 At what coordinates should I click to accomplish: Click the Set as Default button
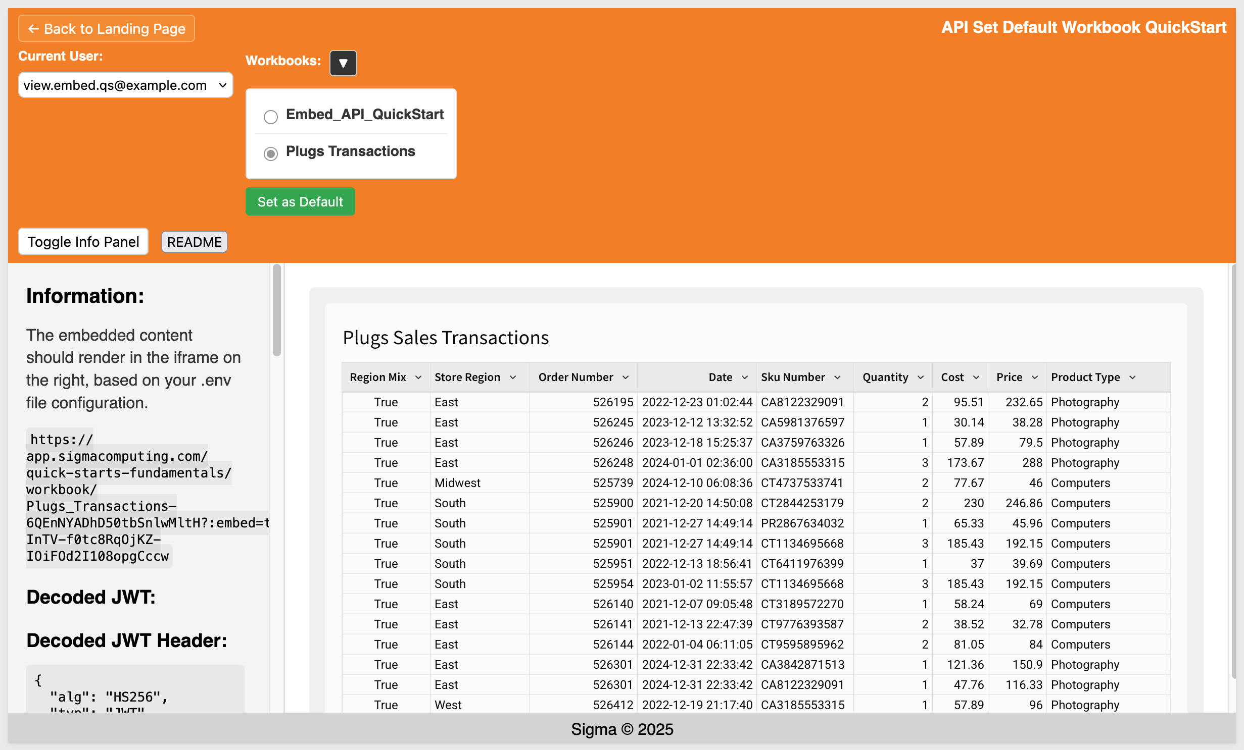tap(300, 202)
